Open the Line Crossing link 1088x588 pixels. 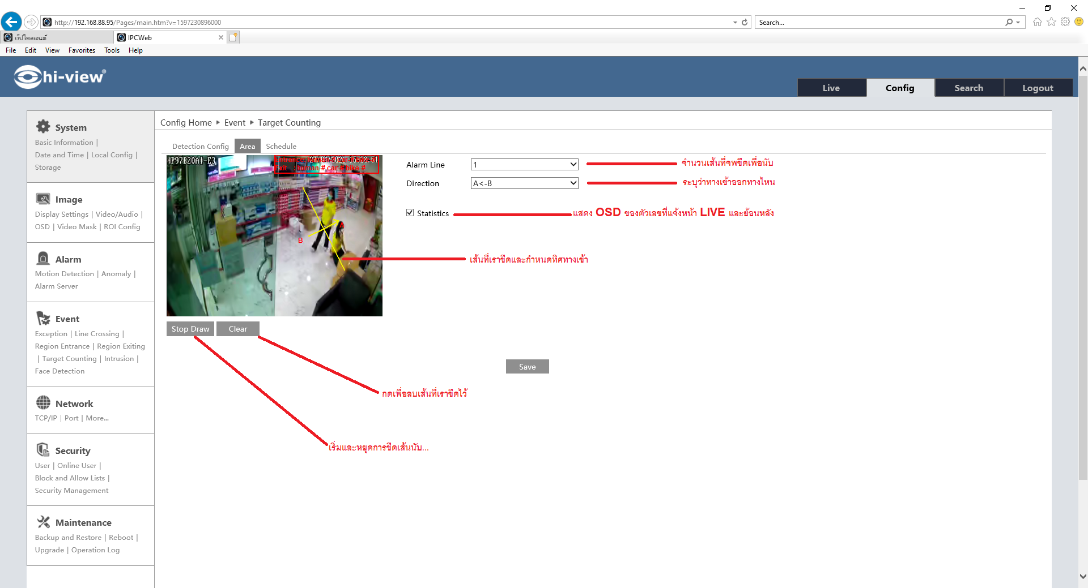click(97, 334)
